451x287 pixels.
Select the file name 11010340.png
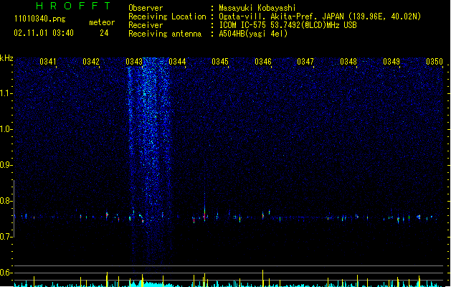click(40, 19)
